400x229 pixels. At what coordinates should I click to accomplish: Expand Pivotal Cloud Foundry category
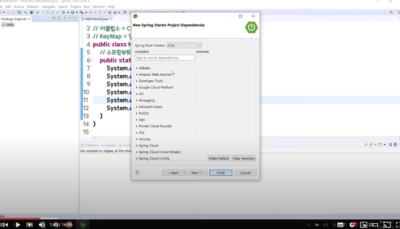pos(137,126)
